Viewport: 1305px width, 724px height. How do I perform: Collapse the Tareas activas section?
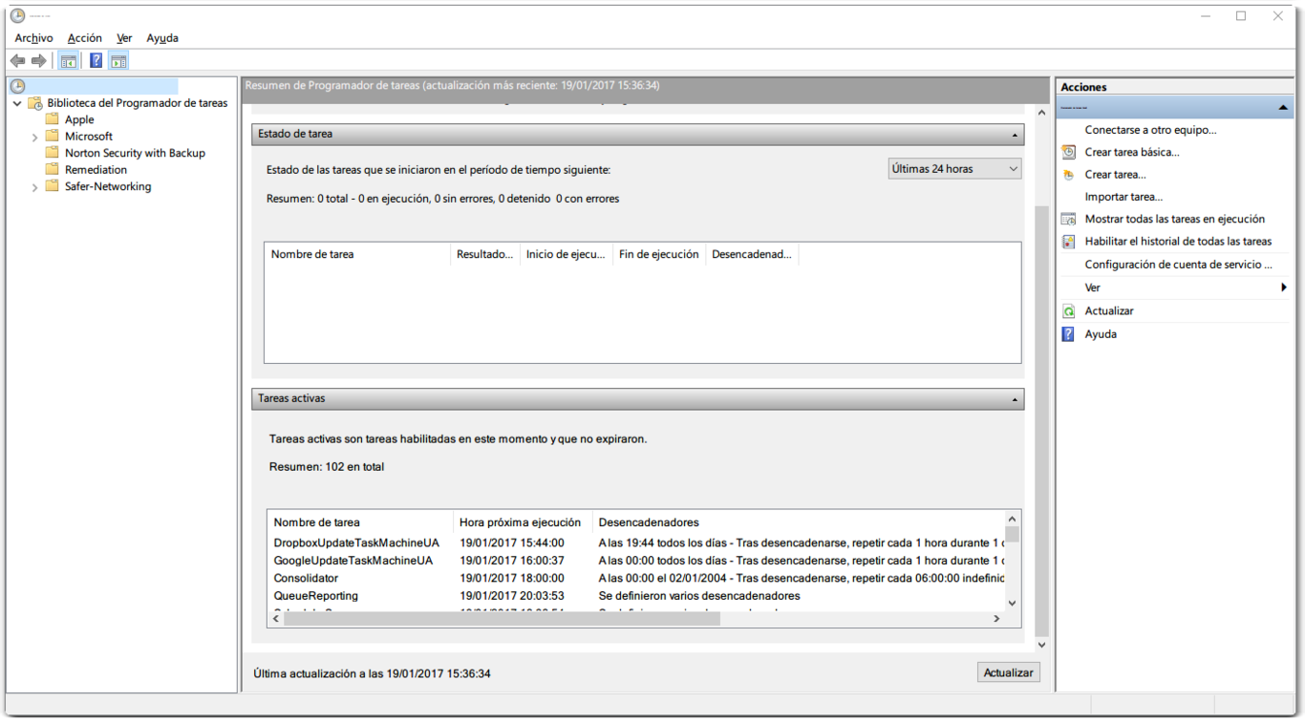click(x=1015, y=399)
